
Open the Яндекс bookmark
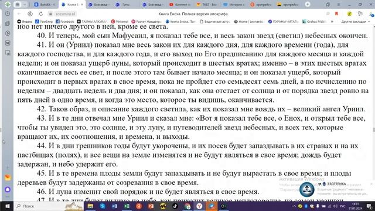click(x=25, y=22)
